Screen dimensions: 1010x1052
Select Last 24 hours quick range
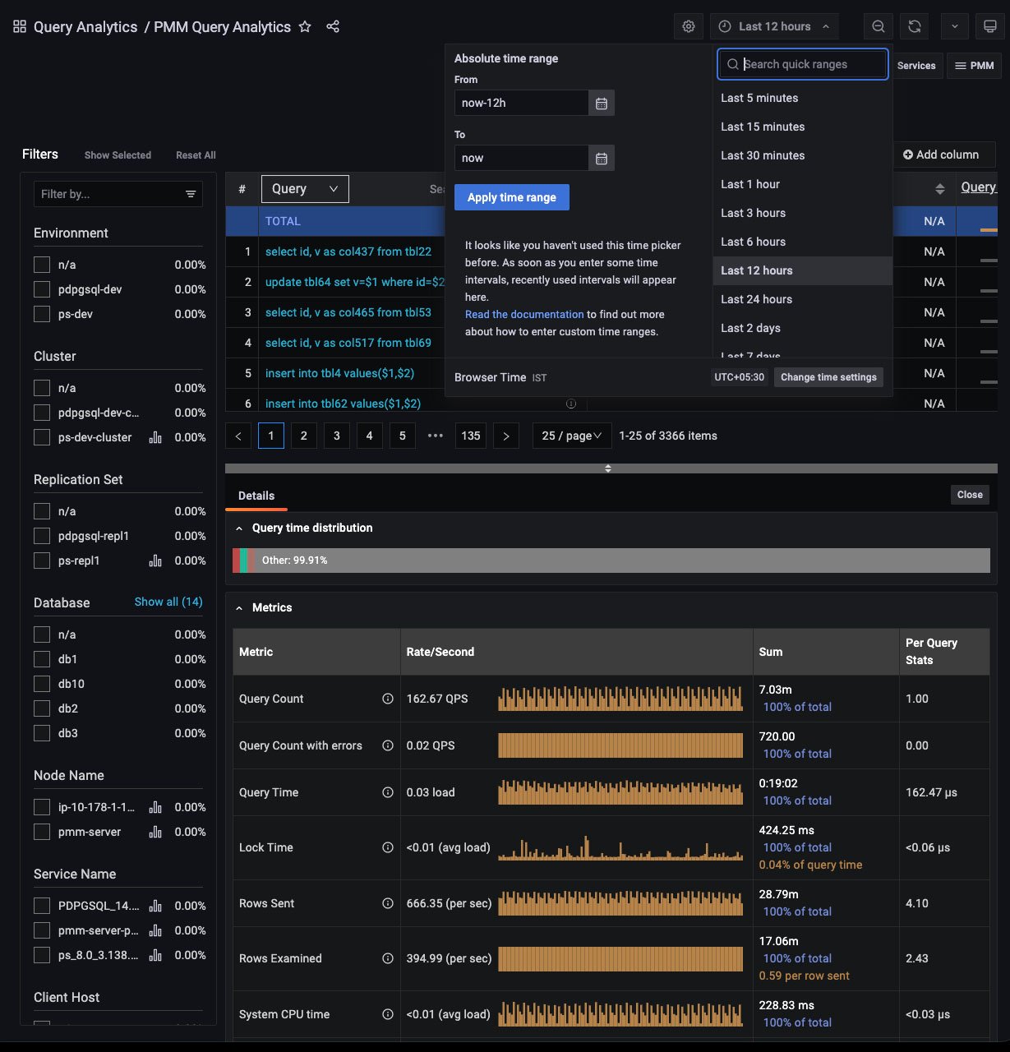coord(756,299)
